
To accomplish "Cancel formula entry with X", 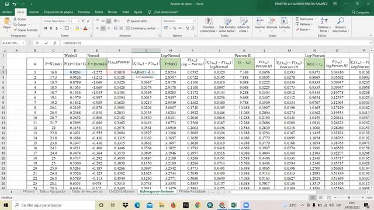I will 37,43.
